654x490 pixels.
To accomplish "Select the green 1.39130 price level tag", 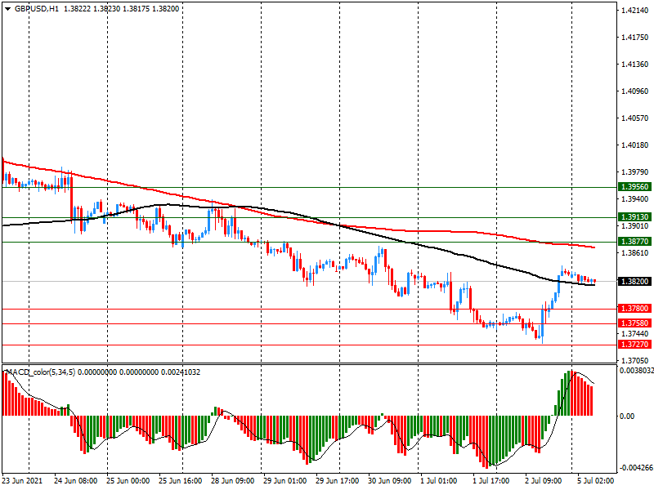I will click(x=634, y=217).
